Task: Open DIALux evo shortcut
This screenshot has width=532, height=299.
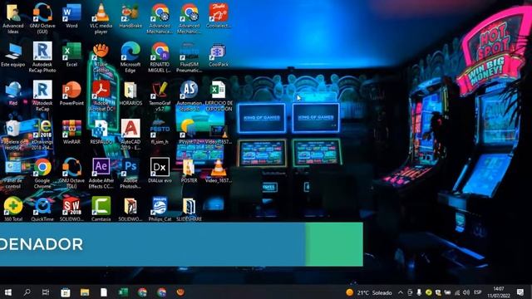Action: [x=160, y=171]
